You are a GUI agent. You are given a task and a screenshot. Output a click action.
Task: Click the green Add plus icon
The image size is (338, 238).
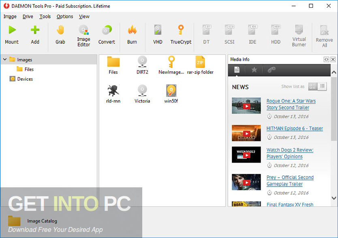(x=35, y=30)
